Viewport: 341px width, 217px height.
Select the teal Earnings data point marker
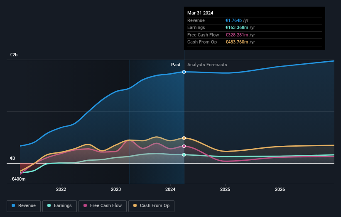coord(184,154)
